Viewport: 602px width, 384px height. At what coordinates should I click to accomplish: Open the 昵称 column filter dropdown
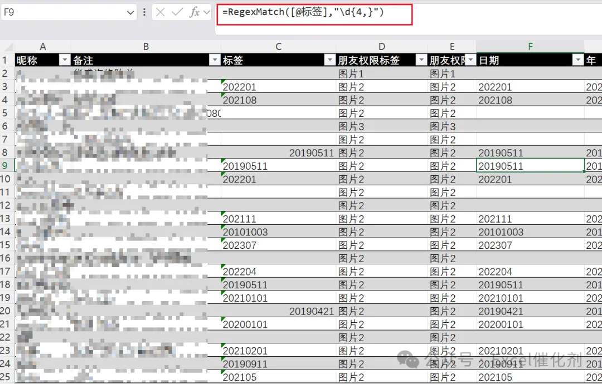(65, 60)
